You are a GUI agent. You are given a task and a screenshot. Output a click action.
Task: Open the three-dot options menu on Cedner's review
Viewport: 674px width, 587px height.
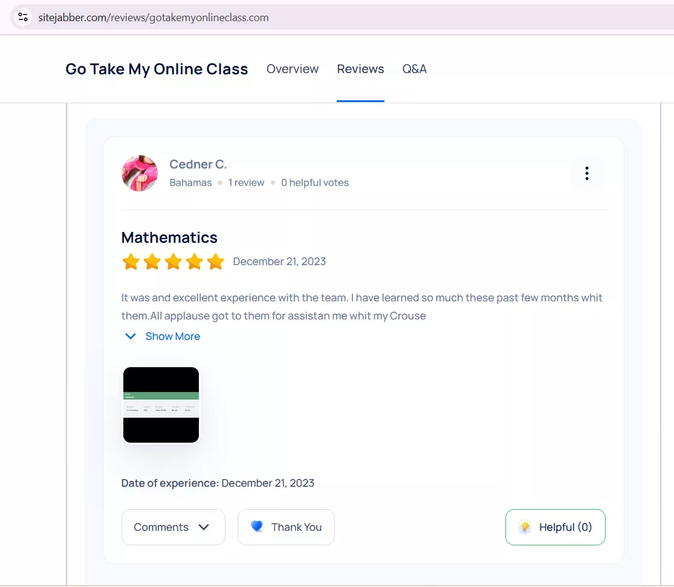tap(587, 173)
